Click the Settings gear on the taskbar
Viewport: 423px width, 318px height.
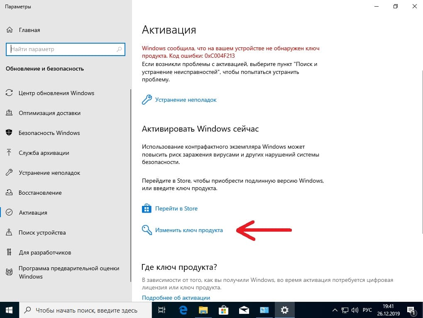[x=284, y=310]
